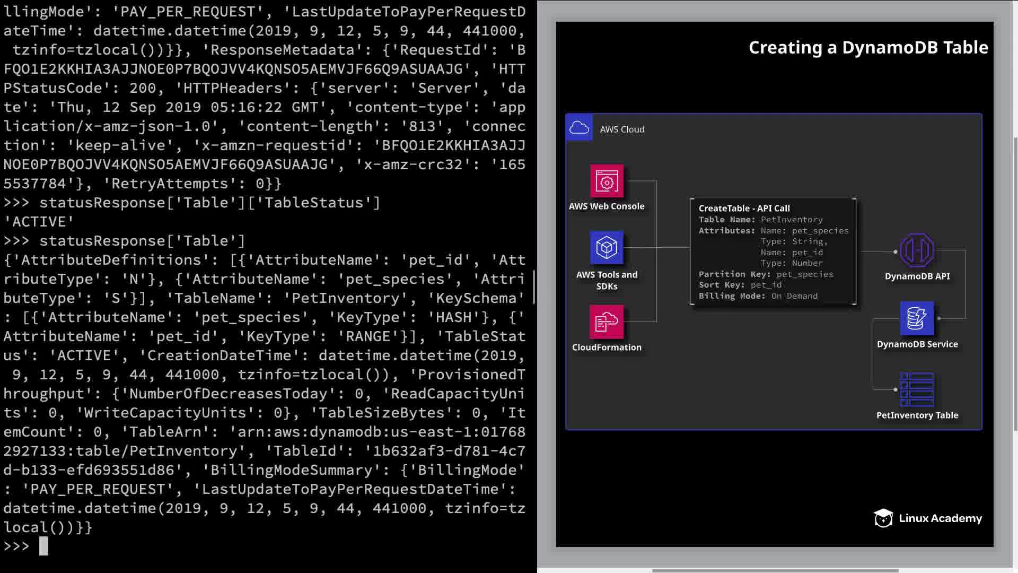Select the AWS Tools and SDKs icon

point(607,248)
